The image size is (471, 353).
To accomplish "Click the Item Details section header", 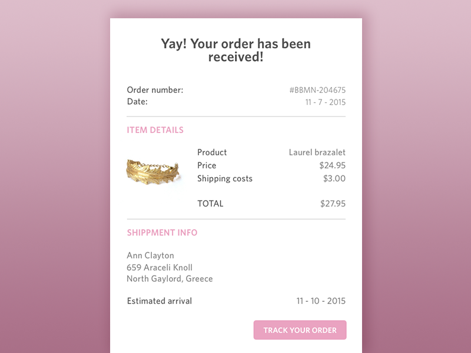I will (155, 130).
